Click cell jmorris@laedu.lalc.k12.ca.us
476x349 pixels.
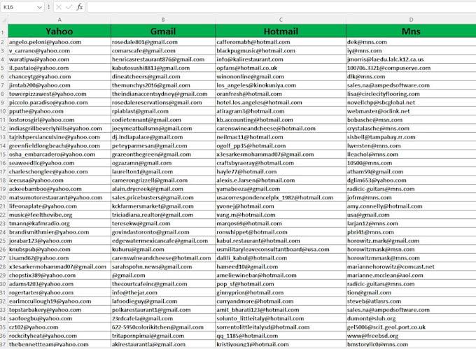coord(411,59)
